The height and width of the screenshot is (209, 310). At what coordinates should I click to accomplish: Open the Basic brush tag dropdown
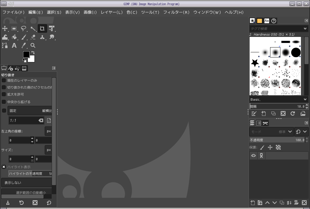(x=278, y=99)
